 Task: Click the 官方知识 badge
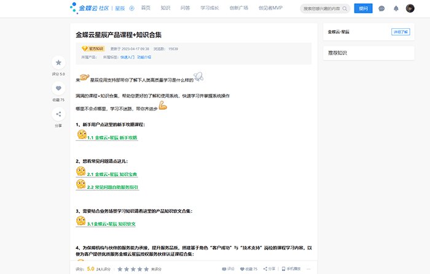pyautogui.click(x=93, y=48)
